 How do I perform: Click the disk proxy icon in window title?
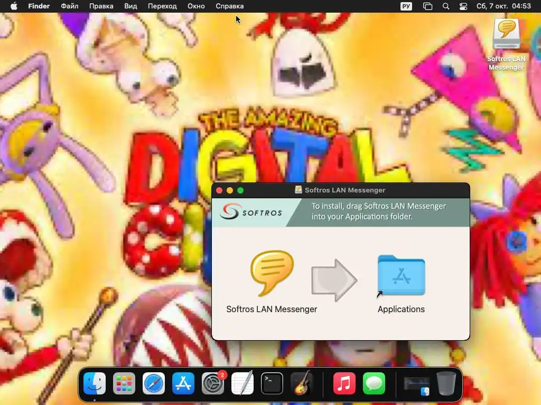299,190
